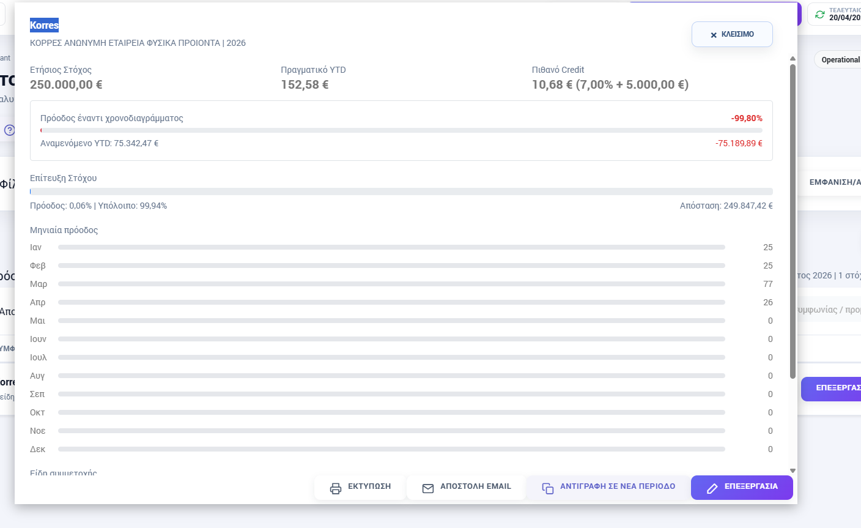This screenshot has width=861, height=528.
Task: Click the value 25 in the Ιαν row
Action: (768, 247)
